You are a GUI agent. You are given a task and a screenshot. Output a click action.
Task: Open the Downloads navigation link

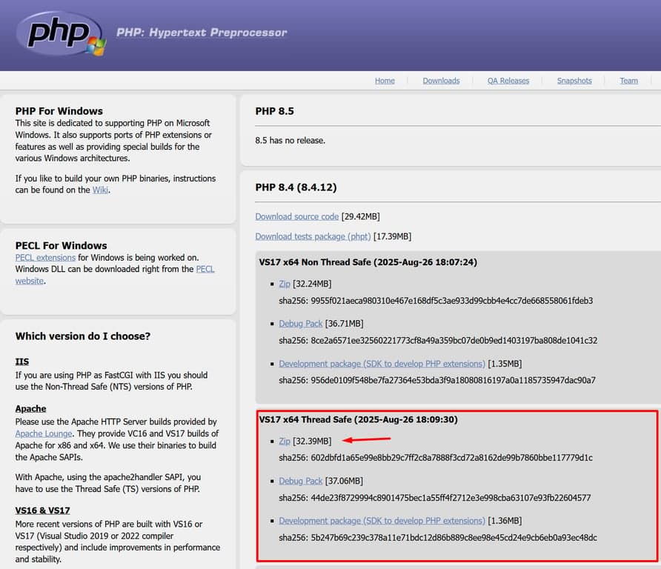click(441, 80)
